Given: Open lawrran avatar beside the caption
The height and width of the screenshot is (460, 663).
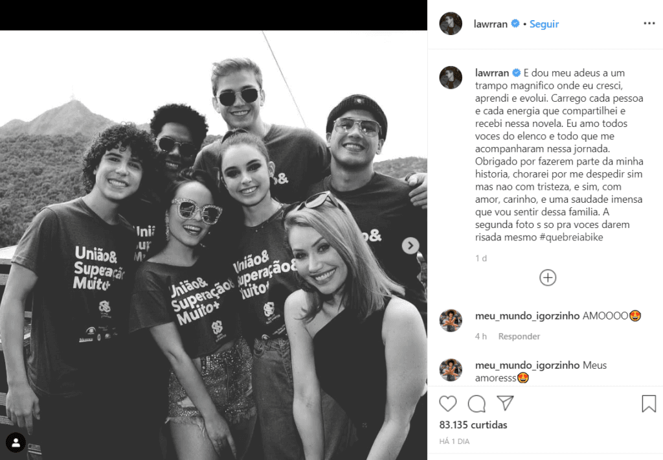Looking at the screenshot, I should pos(451,78).
